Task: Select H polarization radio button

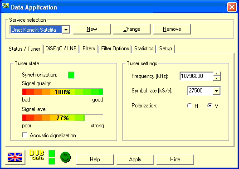Action: tap(190, 106)
